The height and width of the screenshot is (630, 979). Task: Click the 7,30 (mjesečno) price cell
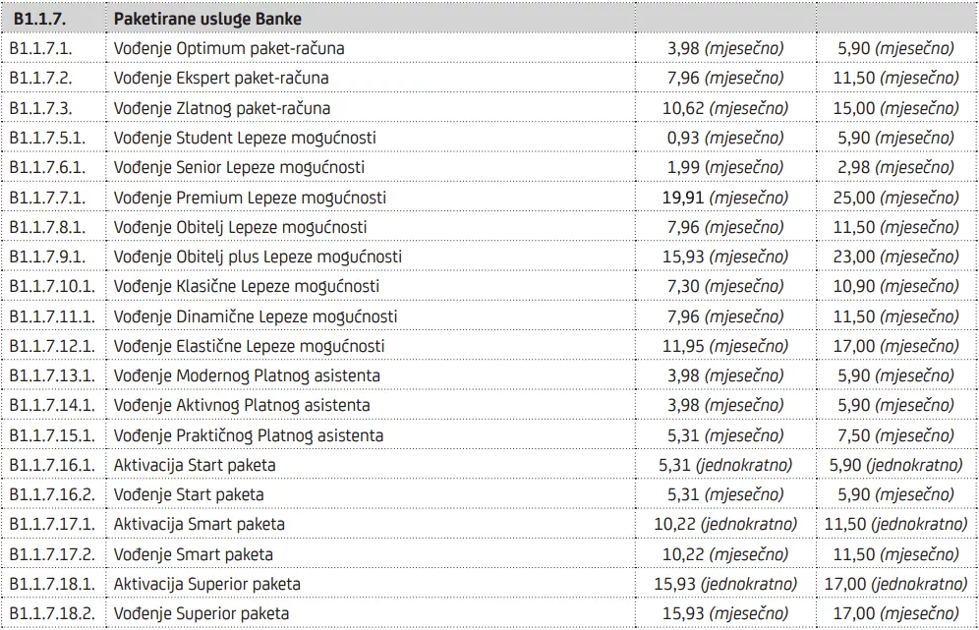tap(723, 286)
